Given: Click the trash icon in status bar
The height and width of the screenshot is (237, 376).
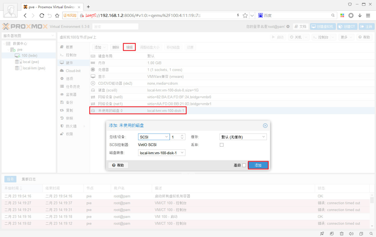Looking at the screenshot, I should click(x=342, y=234).
